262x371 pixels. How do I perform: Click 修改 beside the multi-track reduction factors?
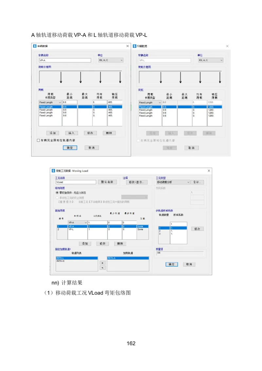(x=197, y=229)
